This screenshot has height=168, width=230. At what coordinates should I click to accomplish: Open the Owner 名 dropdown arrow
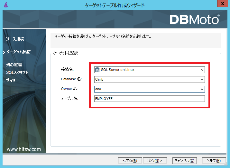[x=202, y=89]
